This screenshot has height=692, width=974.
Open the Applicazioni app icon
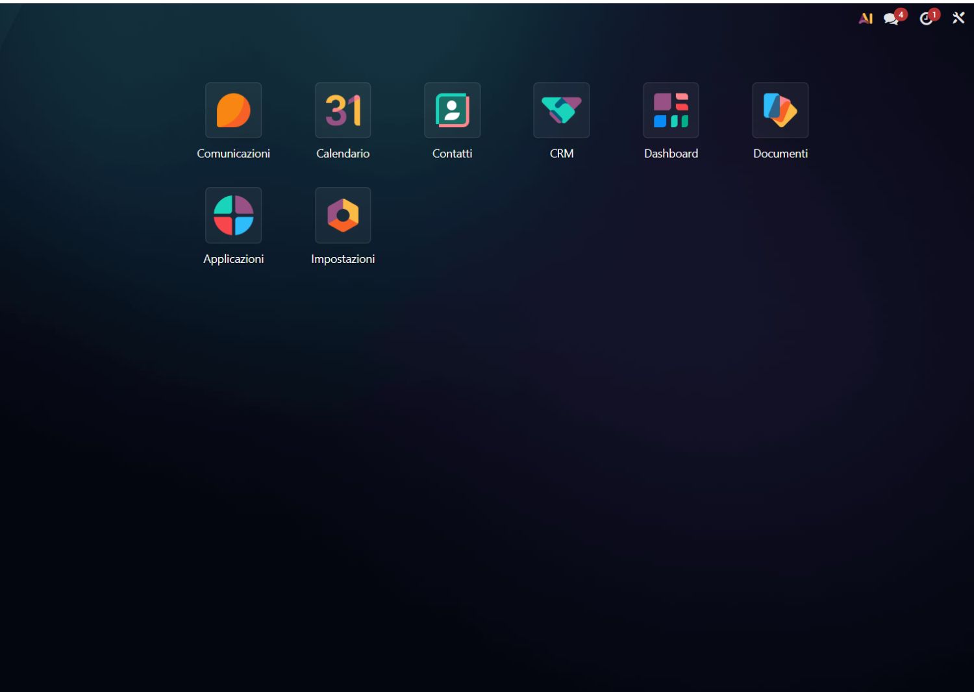point(234,216)
